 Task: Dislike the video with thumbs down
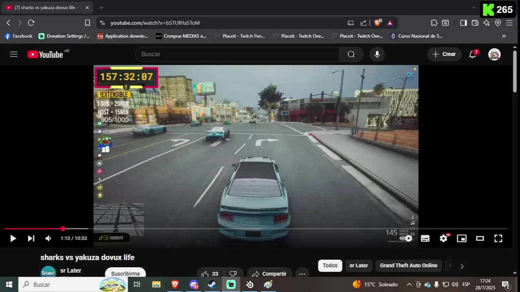233,274
